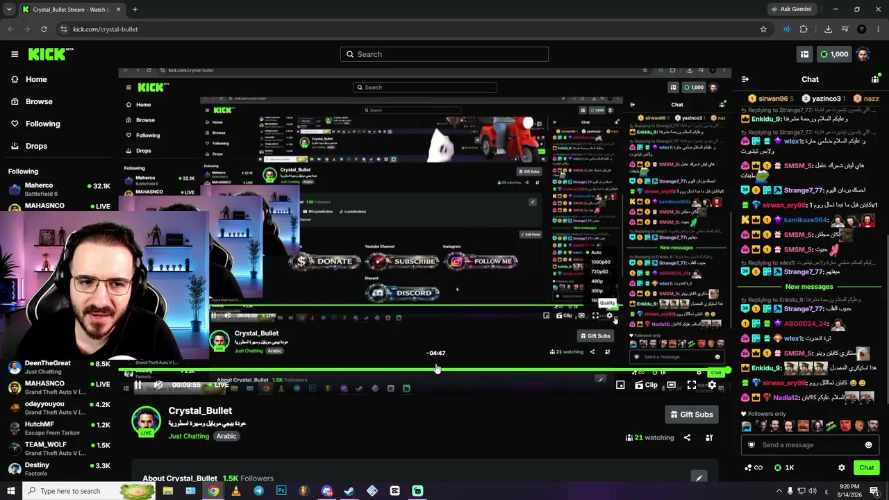Screen dimensions: 889x500
Task: Open the 1,000 Kicks balance button
Action: click(x=835, y=54)
